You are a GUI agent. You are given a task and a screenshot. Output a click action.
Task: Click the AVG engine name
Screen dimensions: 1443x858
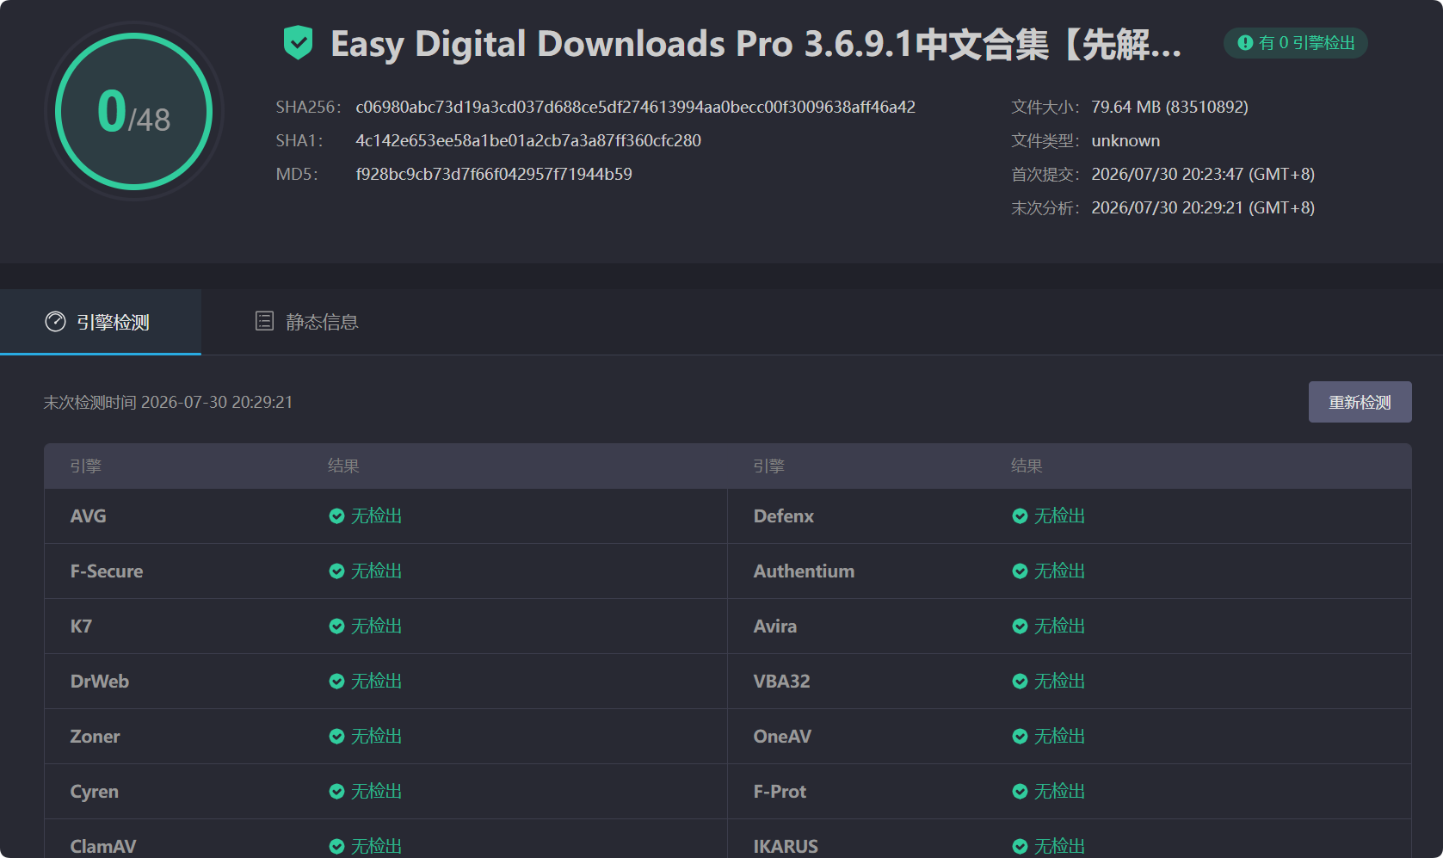pos(89,516)
